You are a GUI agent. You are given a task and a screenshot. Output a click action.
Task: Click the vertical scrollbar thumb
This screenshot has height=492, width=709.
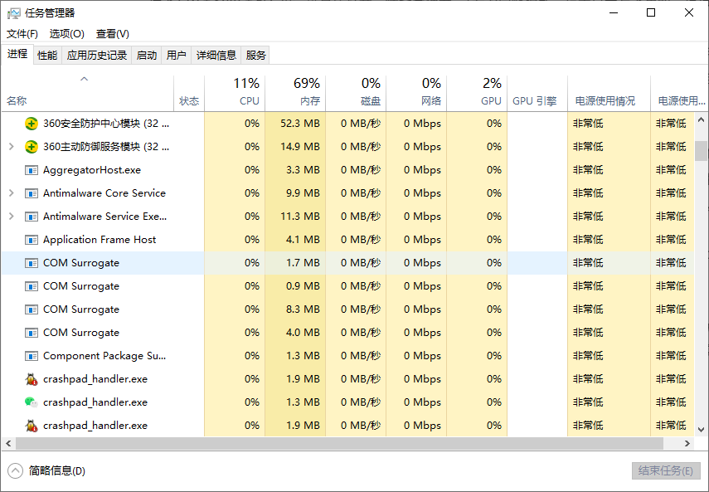click(701, 150)
